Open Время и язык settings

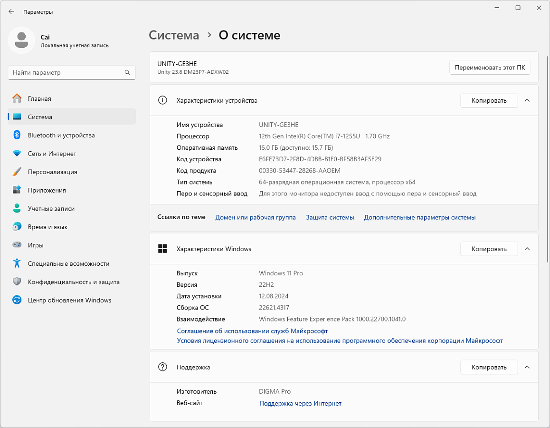(x=72, y=227)
